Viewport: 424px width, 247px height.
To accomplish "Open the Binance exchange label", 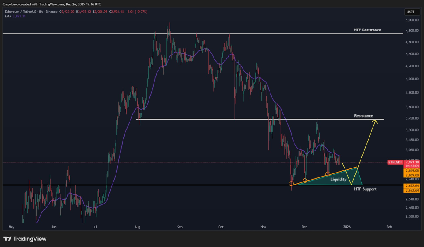I will click(51, 12).
